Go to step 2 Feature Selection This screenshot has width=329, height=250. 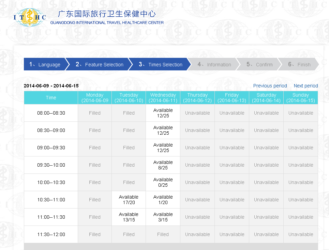pyautogui.click(x=100, y=64)
